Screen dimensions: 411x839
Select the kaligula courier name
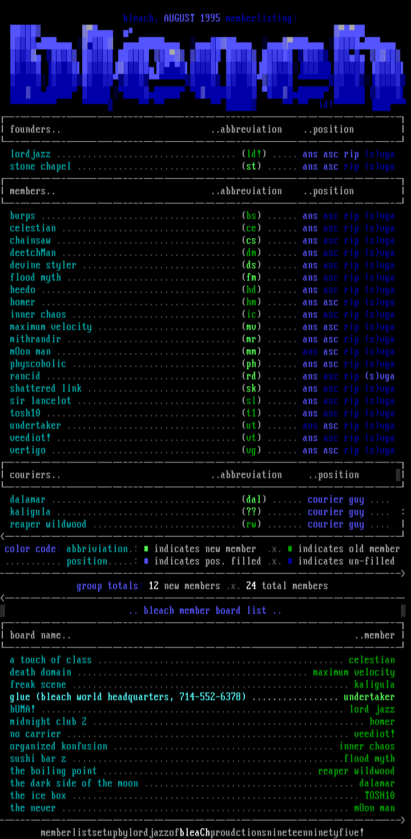[30, 512]
